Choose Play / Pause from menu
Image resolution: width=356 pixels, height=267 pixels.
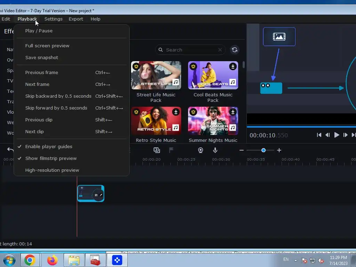click(72, 31)
